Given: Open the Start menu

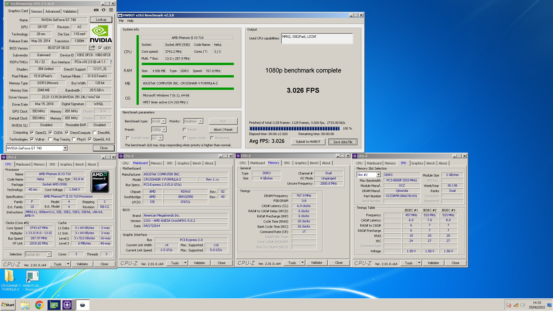Looking at the screenshot, I should click(x=8, y=305).
